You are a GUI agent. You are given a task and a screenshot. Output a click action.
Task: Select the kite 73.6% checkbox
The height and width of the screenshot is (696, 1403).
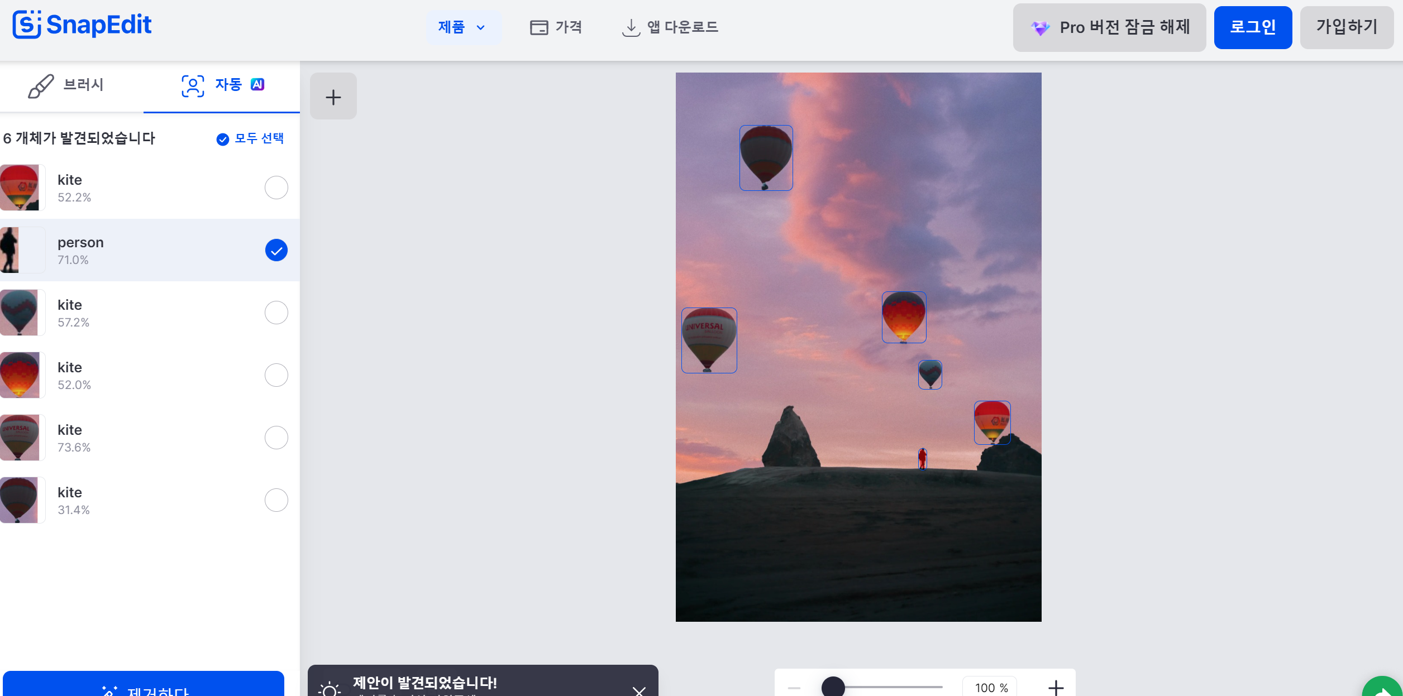pos(276,438)
